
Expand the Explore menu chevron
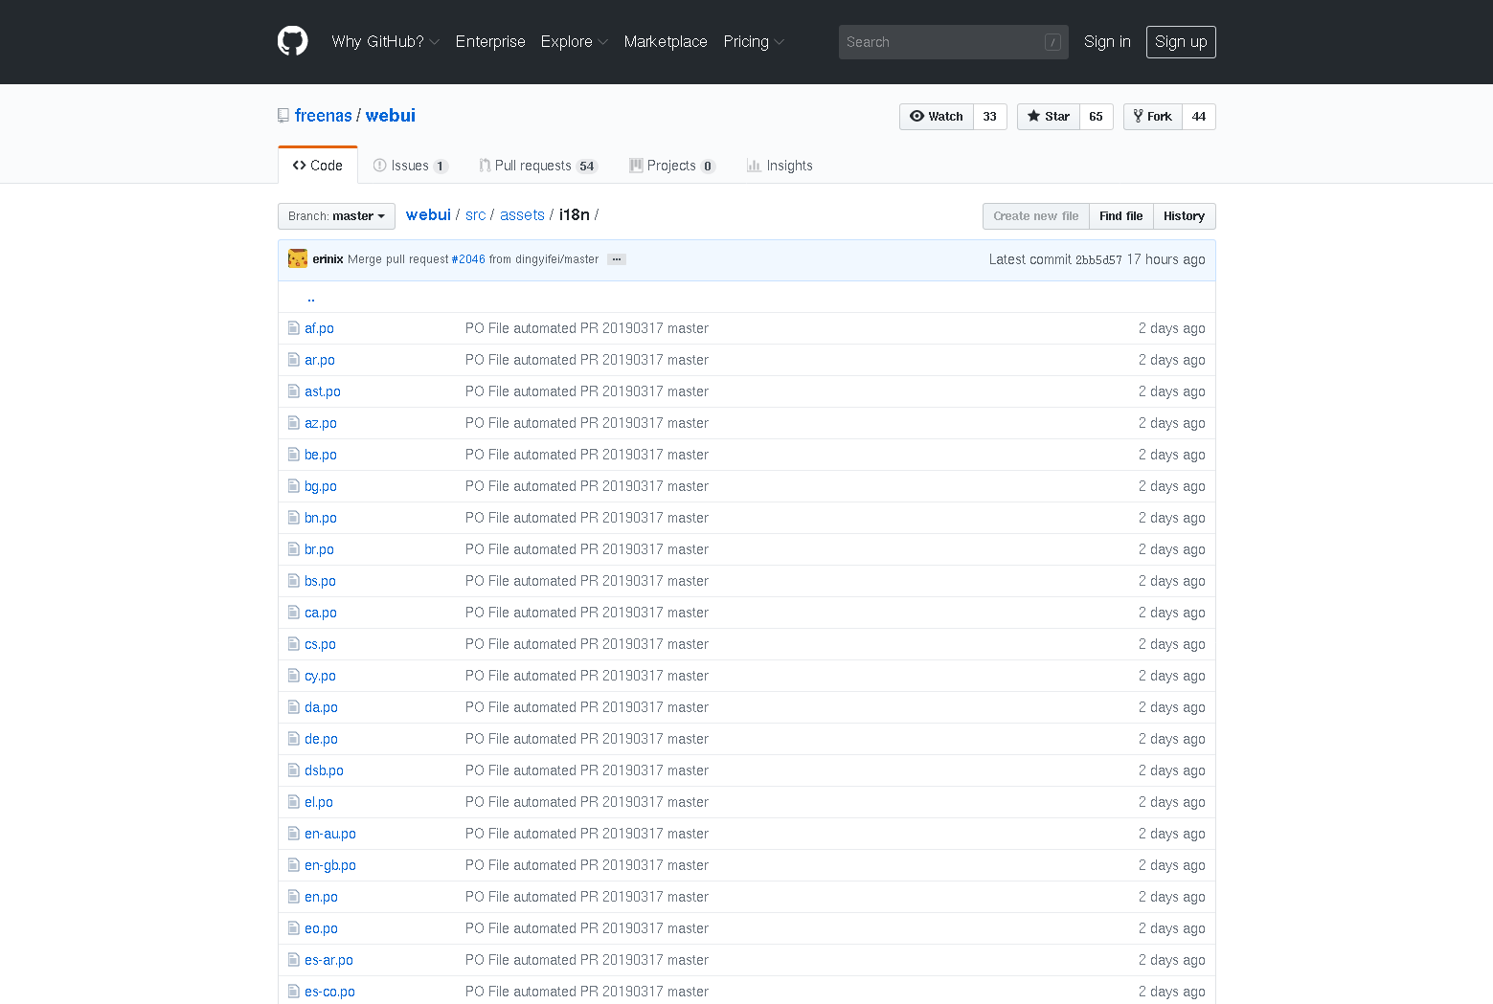602,42
